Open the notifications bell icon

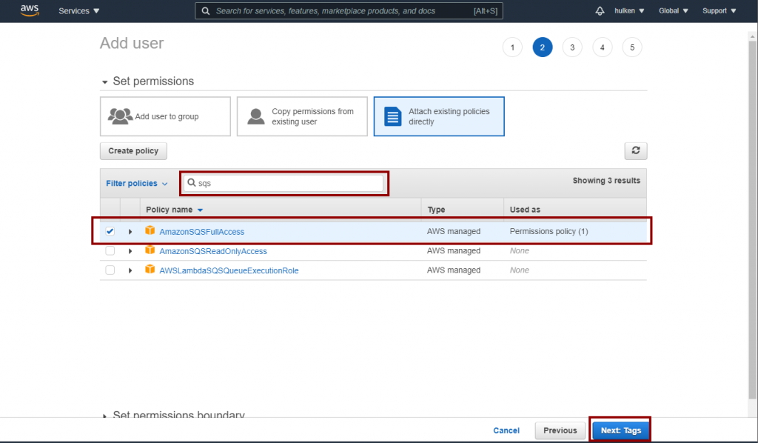pyautogui.click(x=600, y=11)
